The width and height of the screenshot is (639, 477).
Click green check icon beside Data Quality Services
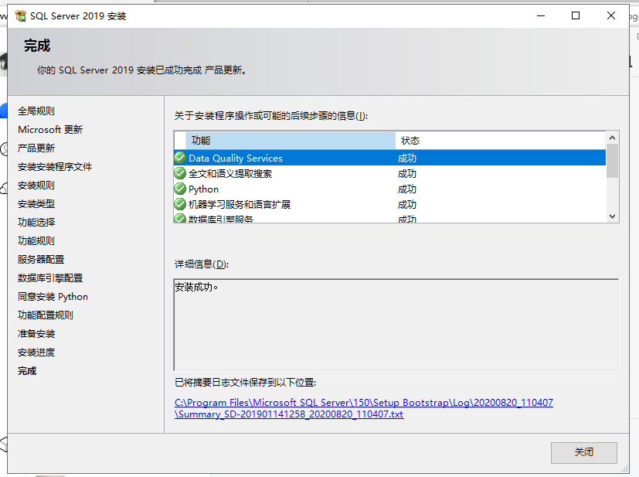(x=180, y=158)
